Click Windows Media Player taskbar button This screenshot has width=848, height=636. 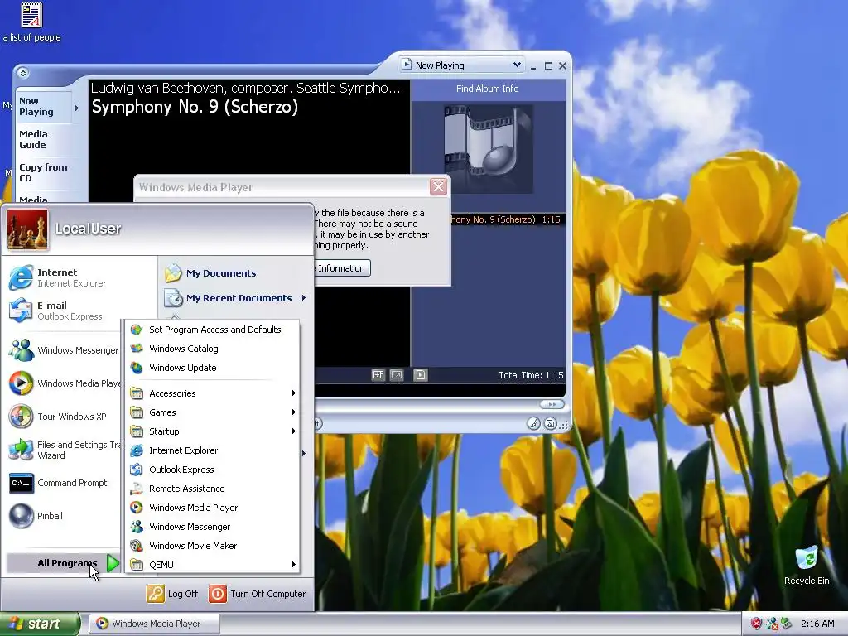pyautogui.click(x=154, y=624)
